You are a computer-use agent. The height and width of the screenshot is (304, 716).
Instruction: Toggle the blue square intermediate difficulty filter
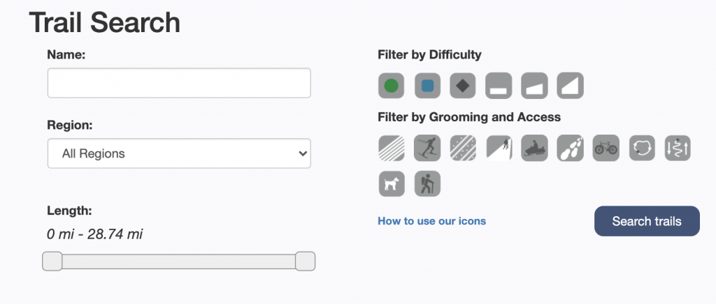click(427, 86)
